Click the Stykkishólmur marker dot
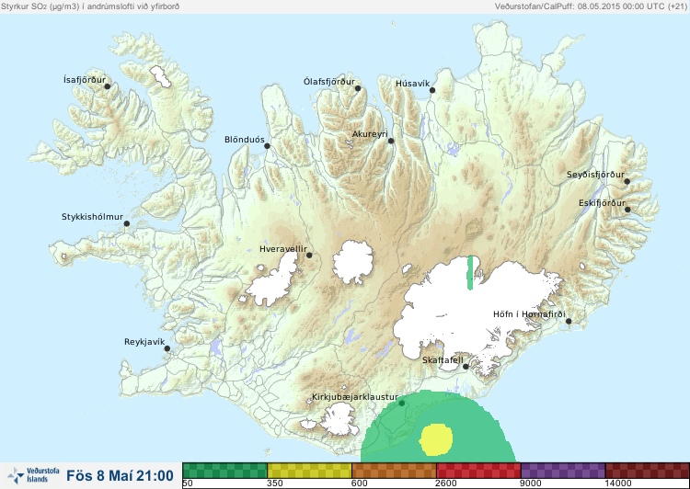The height and width of the screenshot is (489, 690). (127, 224)
